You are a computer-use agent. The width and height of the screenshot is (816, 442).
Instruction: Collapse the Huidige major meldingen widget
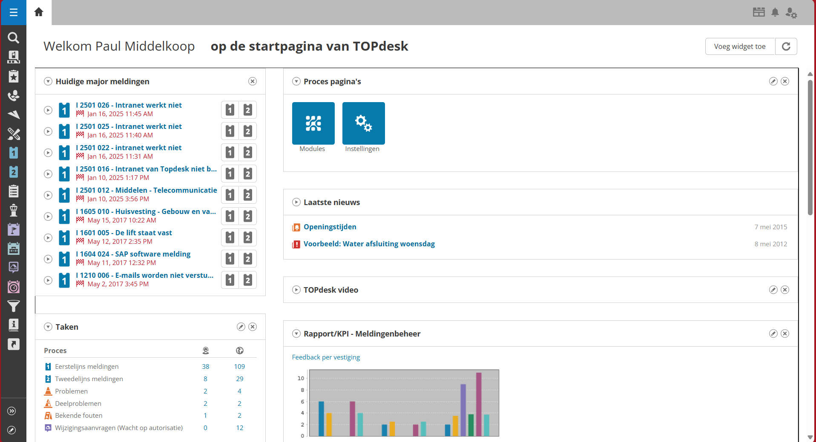point(48,81)
